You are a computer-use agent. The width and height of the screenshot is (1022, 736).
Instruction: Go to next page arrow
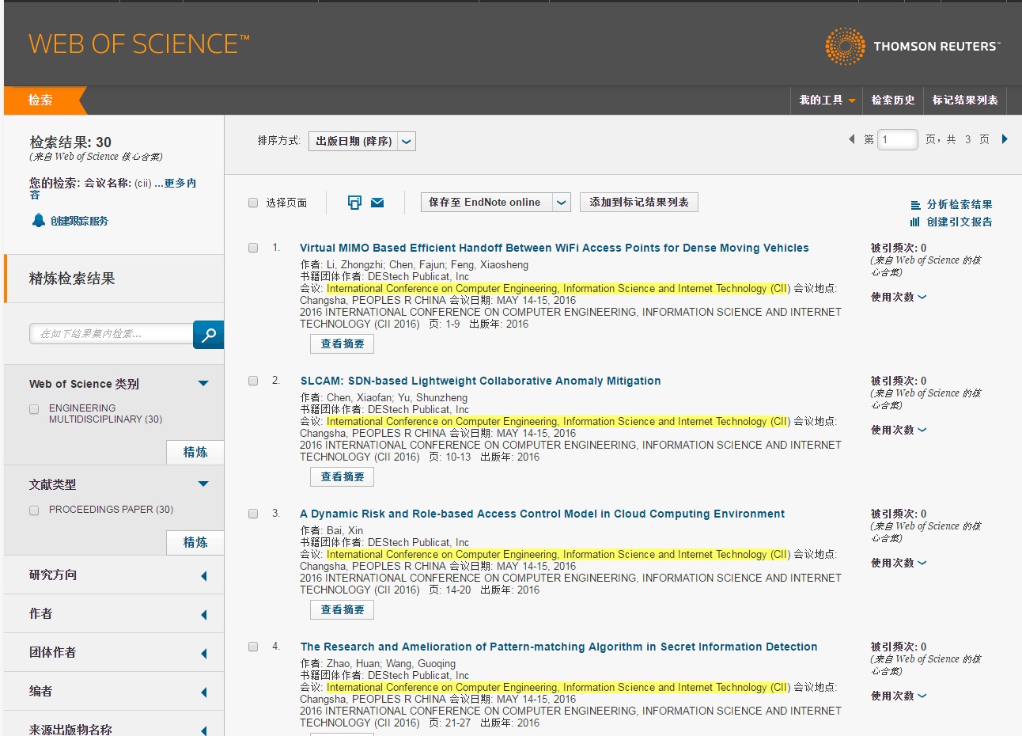[x=1005, y=139]
